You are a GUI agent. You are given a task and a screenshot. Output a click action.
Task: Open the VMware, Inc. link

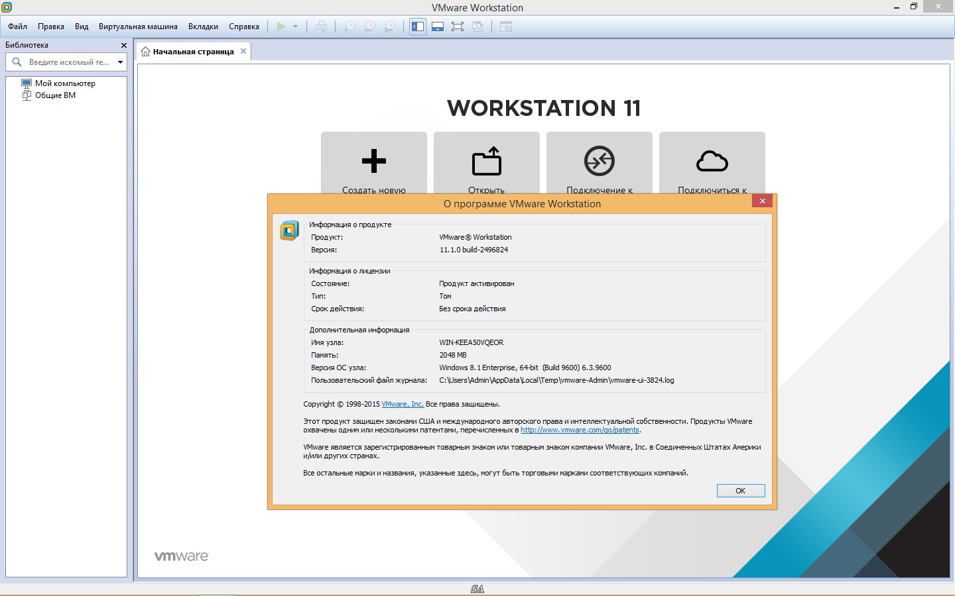(x=403, y=404)
